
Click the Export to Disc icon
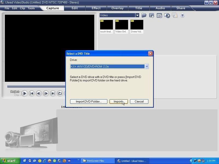pos(167,16)
